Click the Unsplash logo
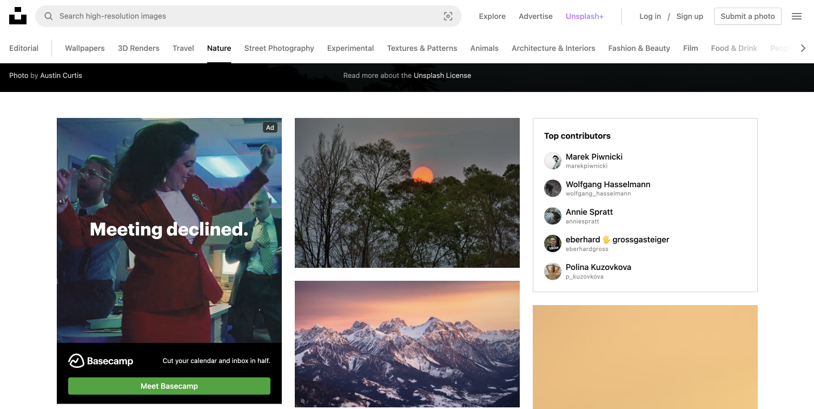 18,16
